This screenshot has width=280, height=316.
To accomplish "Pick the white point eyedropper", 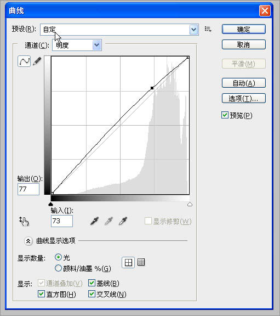I will (x=123, y=221).
